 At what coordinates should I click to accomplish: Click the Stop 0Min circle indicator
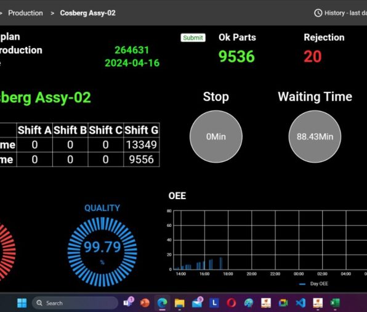tap(216, 137)
